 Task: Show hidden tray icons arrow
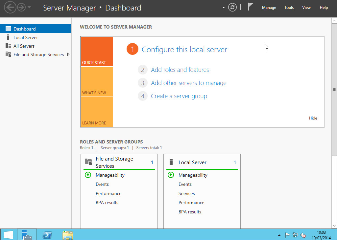(x=279, y=235)
